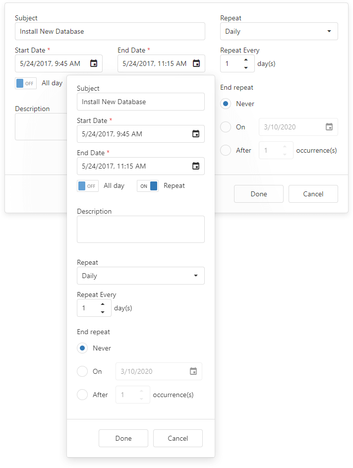Select the Never option under End repeat in popup
This screenshot has width=353, height=468.
coord(82,348)
